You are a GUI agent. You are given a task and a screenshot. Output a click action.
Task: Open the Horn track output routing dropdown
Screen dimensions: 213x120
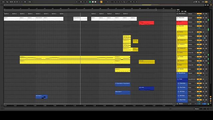[x=192, y=22]
